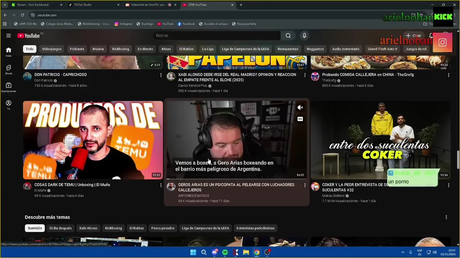The image size is (460, 258).
Task: Go back in Chrome navigation
Action: (5, 15)
